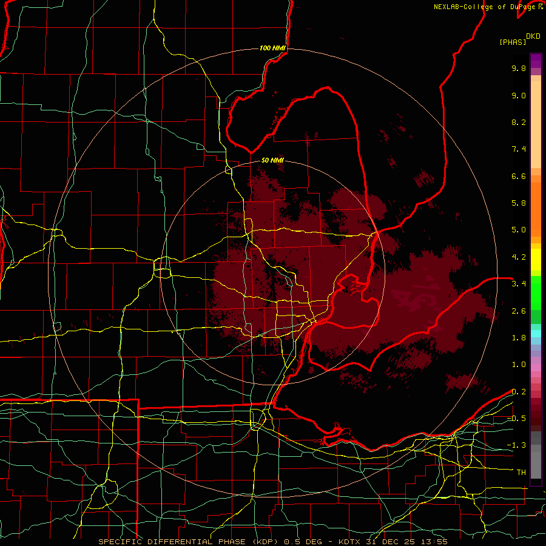Click the pink band of the color scale
This screenshot has width=546, height=546.
[536, 368]
